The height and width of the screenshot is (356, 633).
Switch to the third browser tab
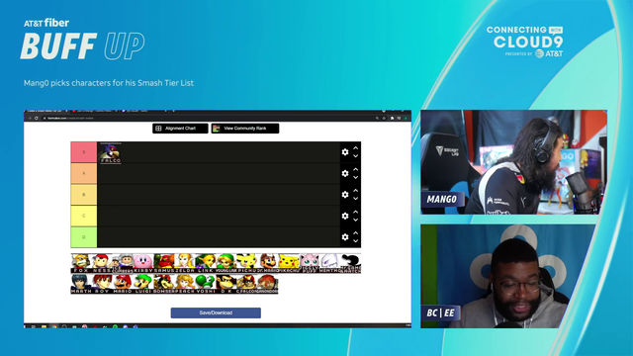coord(143,111)
